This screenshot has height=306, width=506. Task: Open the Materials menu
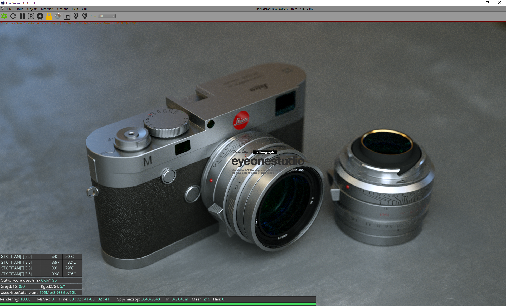tap(47, 9)
